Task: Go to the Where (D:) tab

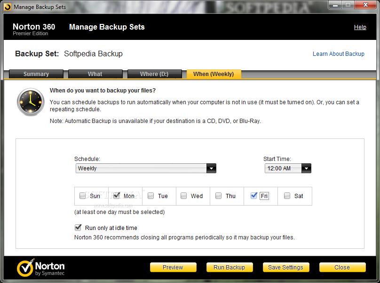Action: [154, 74]
